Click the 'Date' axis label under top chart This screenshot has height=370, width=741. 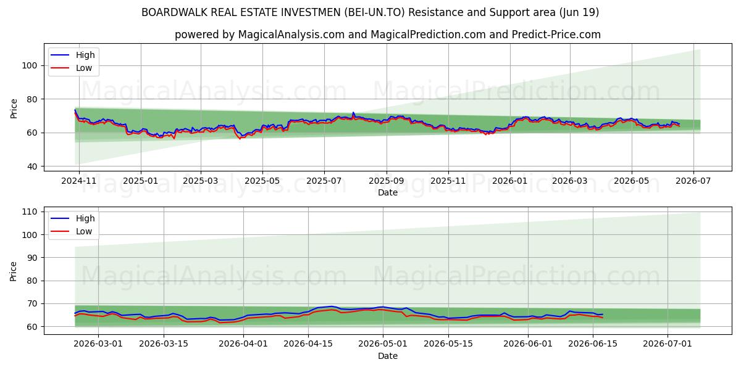click(x=388, y=193)
